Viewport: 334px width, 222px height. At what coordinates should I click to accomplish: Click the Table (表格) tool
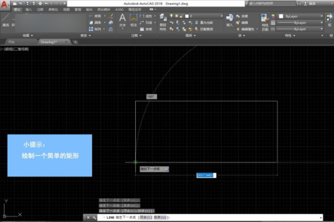coord(149,28)
